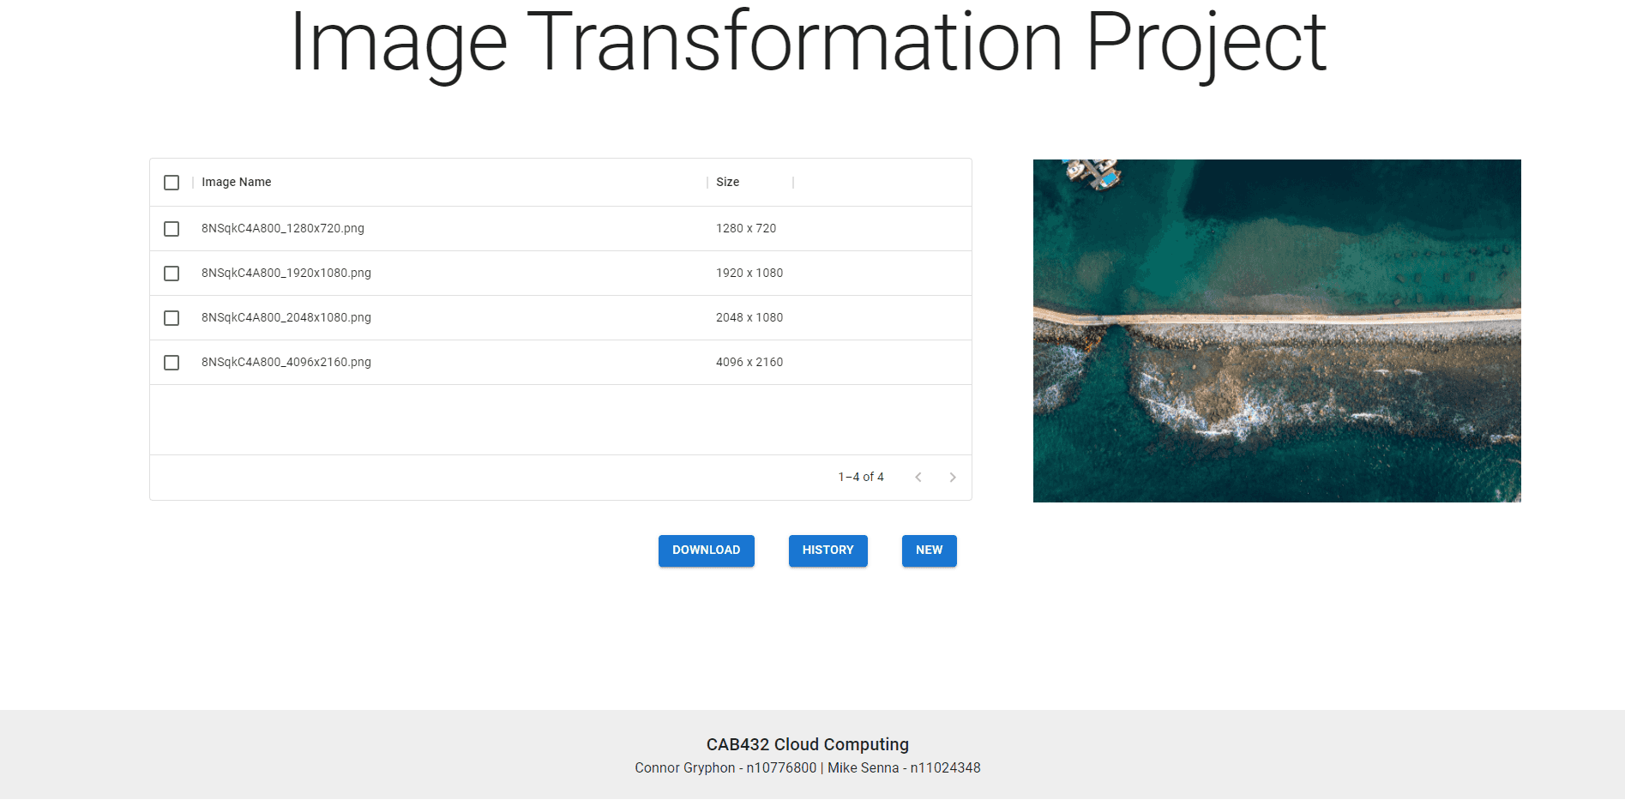1625x812 pixels.
Task: Check the box for 8NSqkC4A800_1920x1080.png
Action: 172,274
